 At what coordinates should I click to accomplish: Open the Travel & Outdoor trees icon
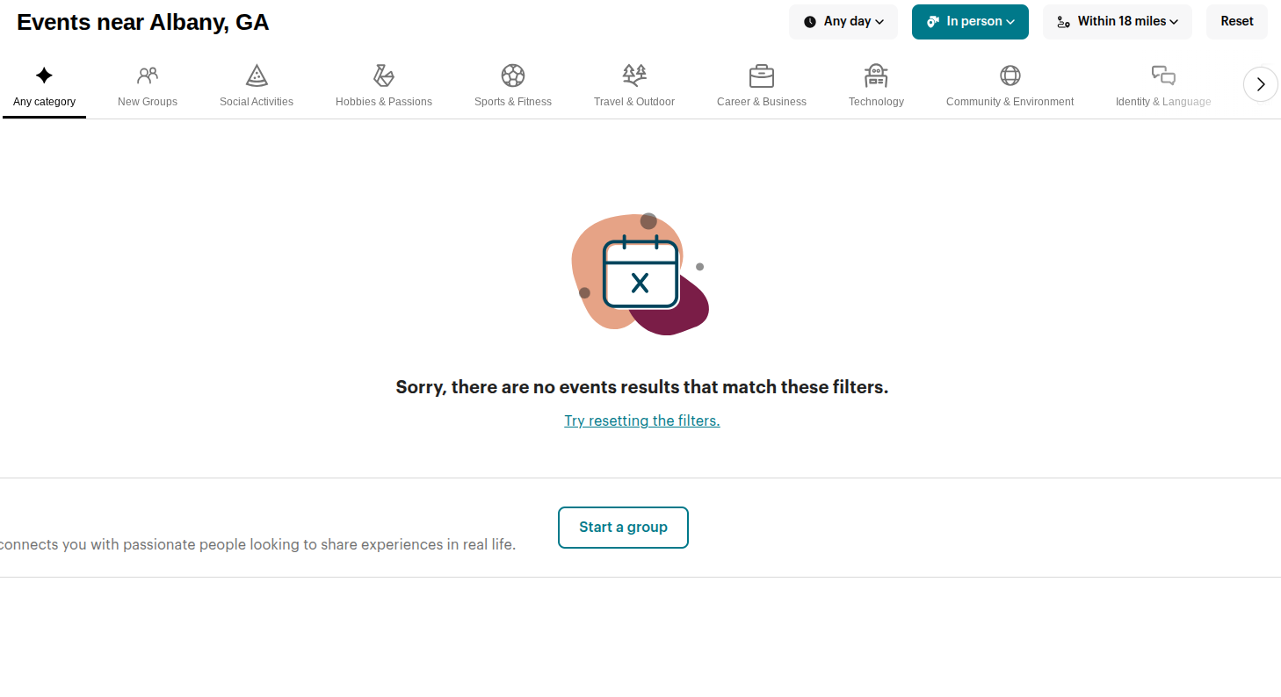tap(634, 75)
